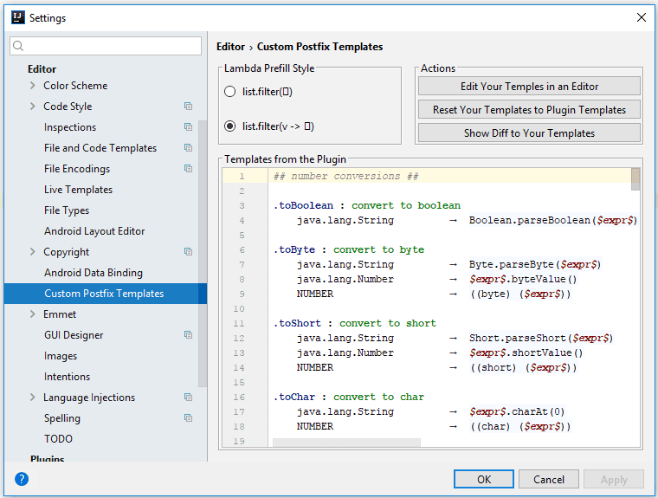This screenshot has width=658, height=498.
Task: Click inside the settings search field
Action: click(113, 46)
